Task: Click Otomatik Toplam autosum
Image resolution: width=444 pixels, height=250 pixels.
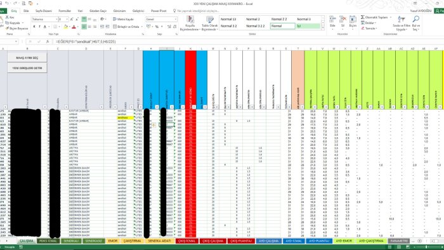Action: (x=374, y=17)
